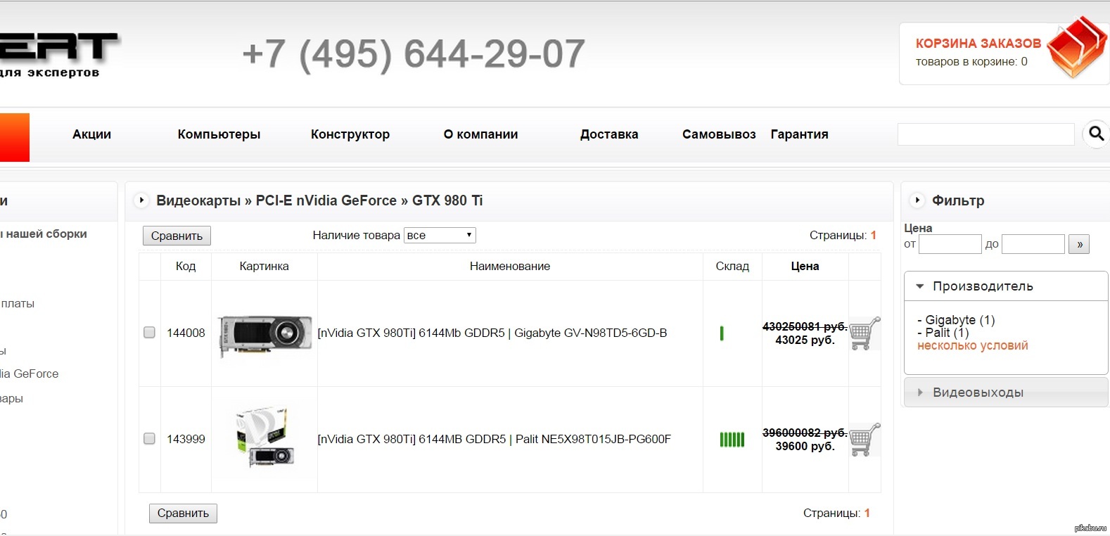This screenshot has width=1110, height=536.
Task: Add Gigabyte GV-N98TD5-6GD-B to cart
Action: [865, 333]
